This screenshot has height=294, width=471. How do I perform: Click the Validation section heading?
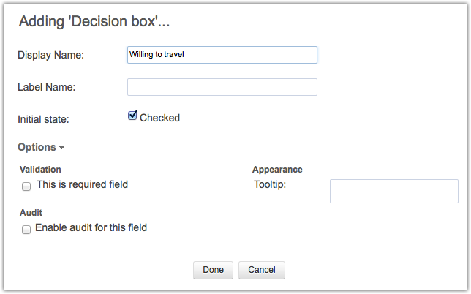pos(41,170)
